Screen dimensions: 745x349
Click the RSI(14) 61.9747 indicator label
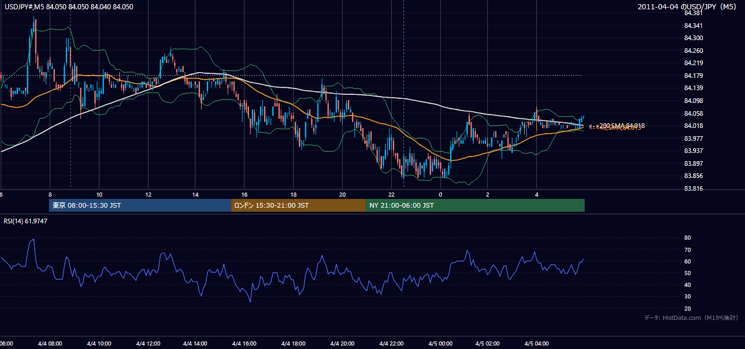[x=25, y=221]
